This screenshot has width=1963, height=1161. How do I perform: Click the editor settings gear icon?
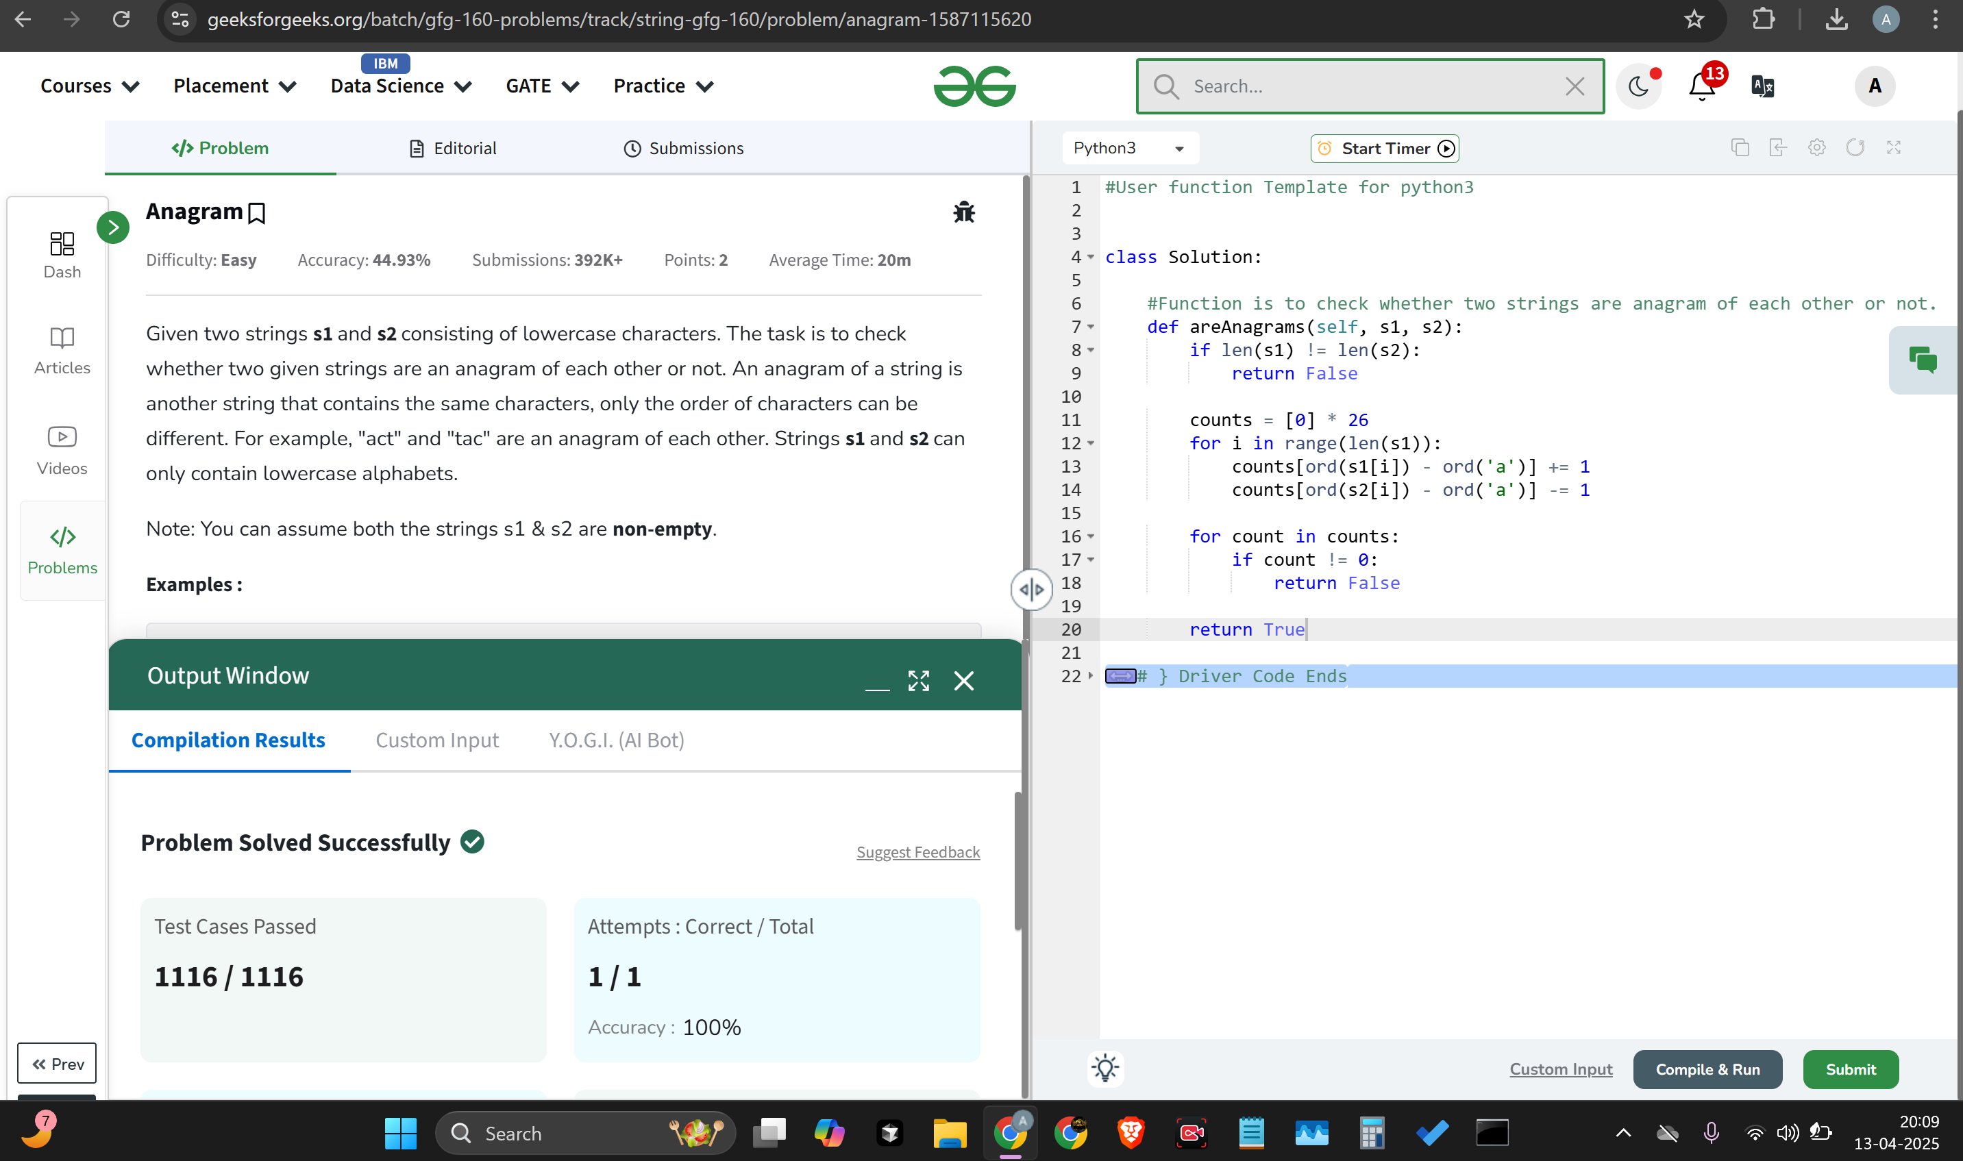(x=1816, y=148)
